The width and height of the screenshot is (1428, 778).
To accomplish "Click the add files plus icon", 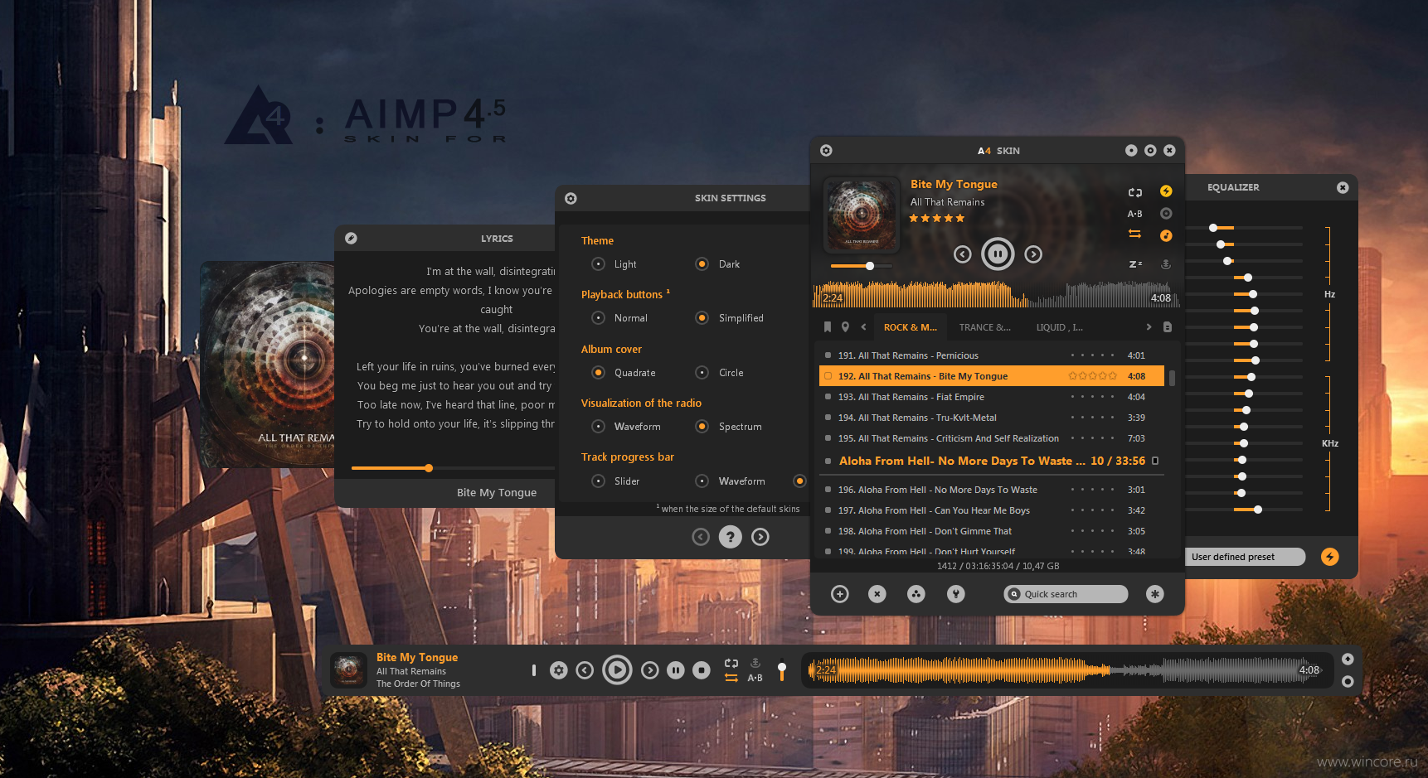I will click(x=840, y=594).
